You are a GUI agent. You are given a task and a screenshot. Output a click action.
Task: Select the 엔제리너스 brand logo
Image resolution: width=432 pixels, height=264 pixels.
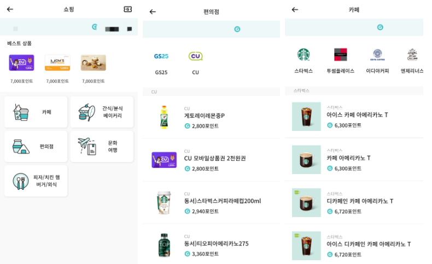[x=412, y=55]
